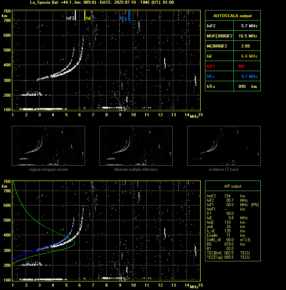
Task: Click the 'M(3000)F2' label cell
Action: pos(220,46)
